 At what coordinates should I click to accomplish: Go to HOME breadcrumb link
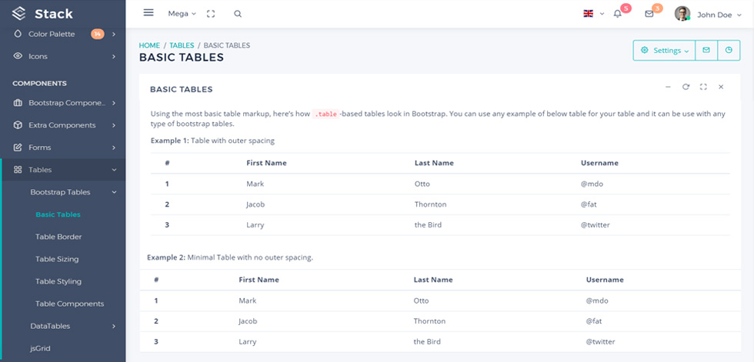coord(149,45)
